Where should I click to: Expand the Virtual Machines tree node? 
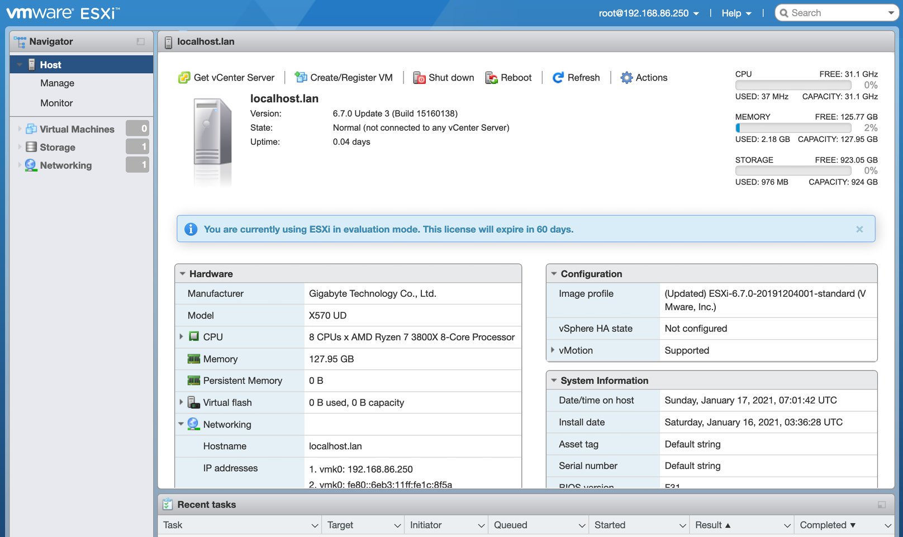tap(20, 129)
